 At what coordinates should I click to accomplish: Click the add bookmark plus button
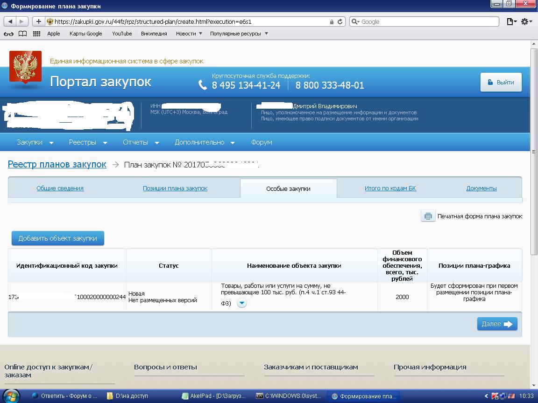[38, 21]
